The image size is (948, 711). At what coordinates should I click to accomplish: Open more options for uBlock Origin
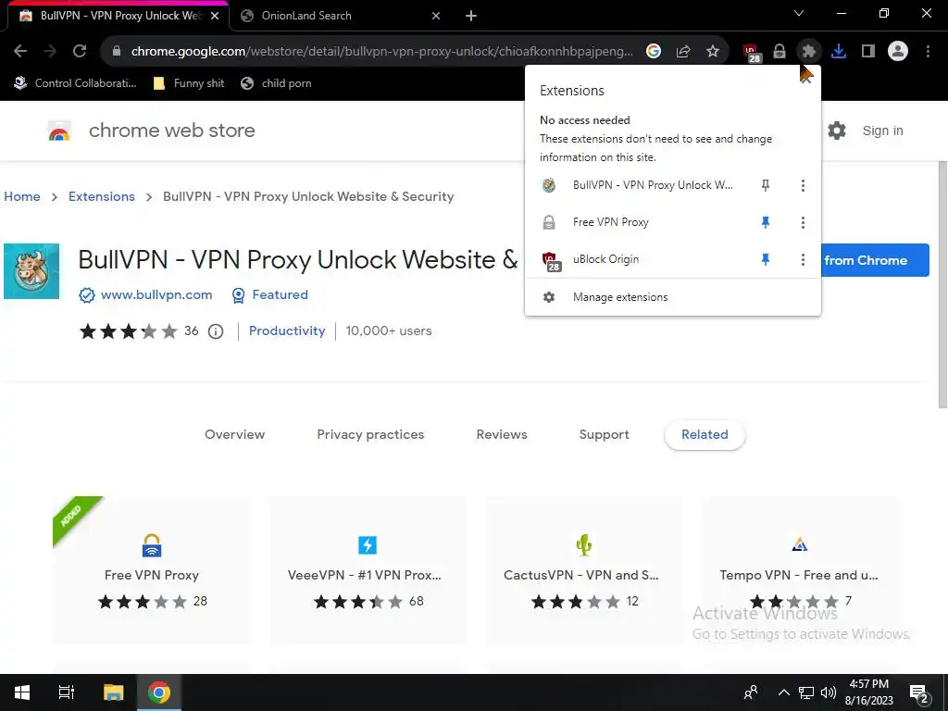(x=803, y=259)
